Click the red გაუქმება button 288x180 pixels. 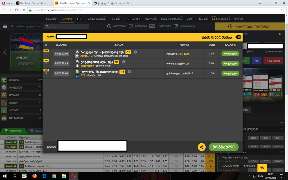pyautogui.click(x=273, y=61)
